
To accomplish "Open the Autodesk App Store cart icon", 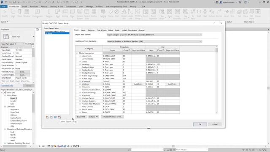I will click(240, 2).
